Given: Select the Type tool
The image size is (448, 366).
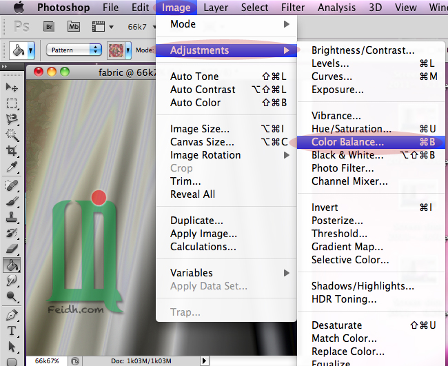Looking at the screenshot, I should [x=12, y=331].
